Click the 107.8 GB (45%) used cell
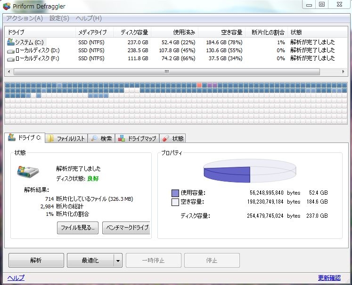This screenshot has height=285, width=352. pyautogui.click(x=177, y=50)
